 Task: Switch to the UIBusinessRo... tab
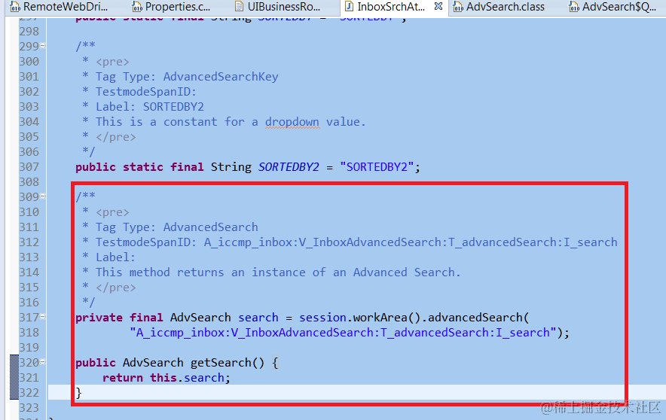click(278, 7)
